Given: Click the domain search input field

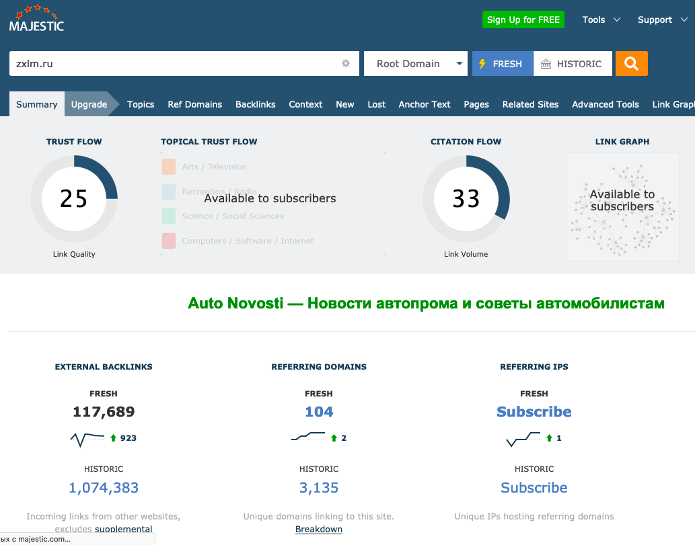Looking at the screenshot, I should click(x=175, y=64).
